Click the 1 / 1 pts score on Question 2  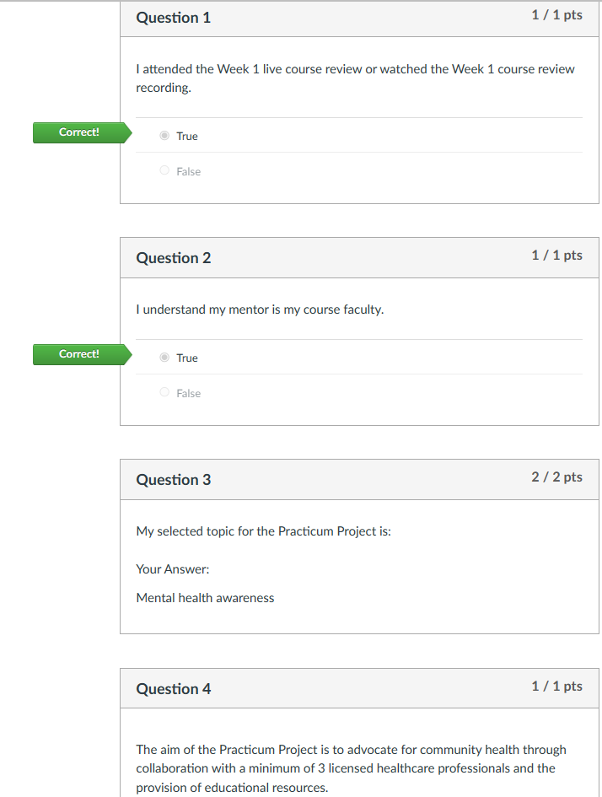[556, 256]
